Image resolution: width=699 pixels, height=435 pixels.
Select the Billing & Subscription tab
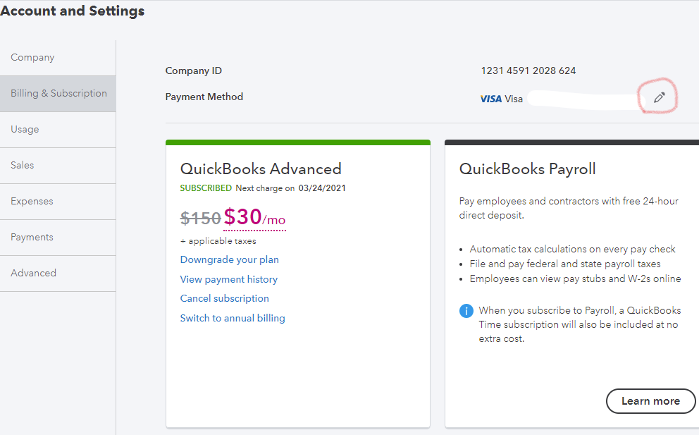pyautogui.click(x=58, y=93)
